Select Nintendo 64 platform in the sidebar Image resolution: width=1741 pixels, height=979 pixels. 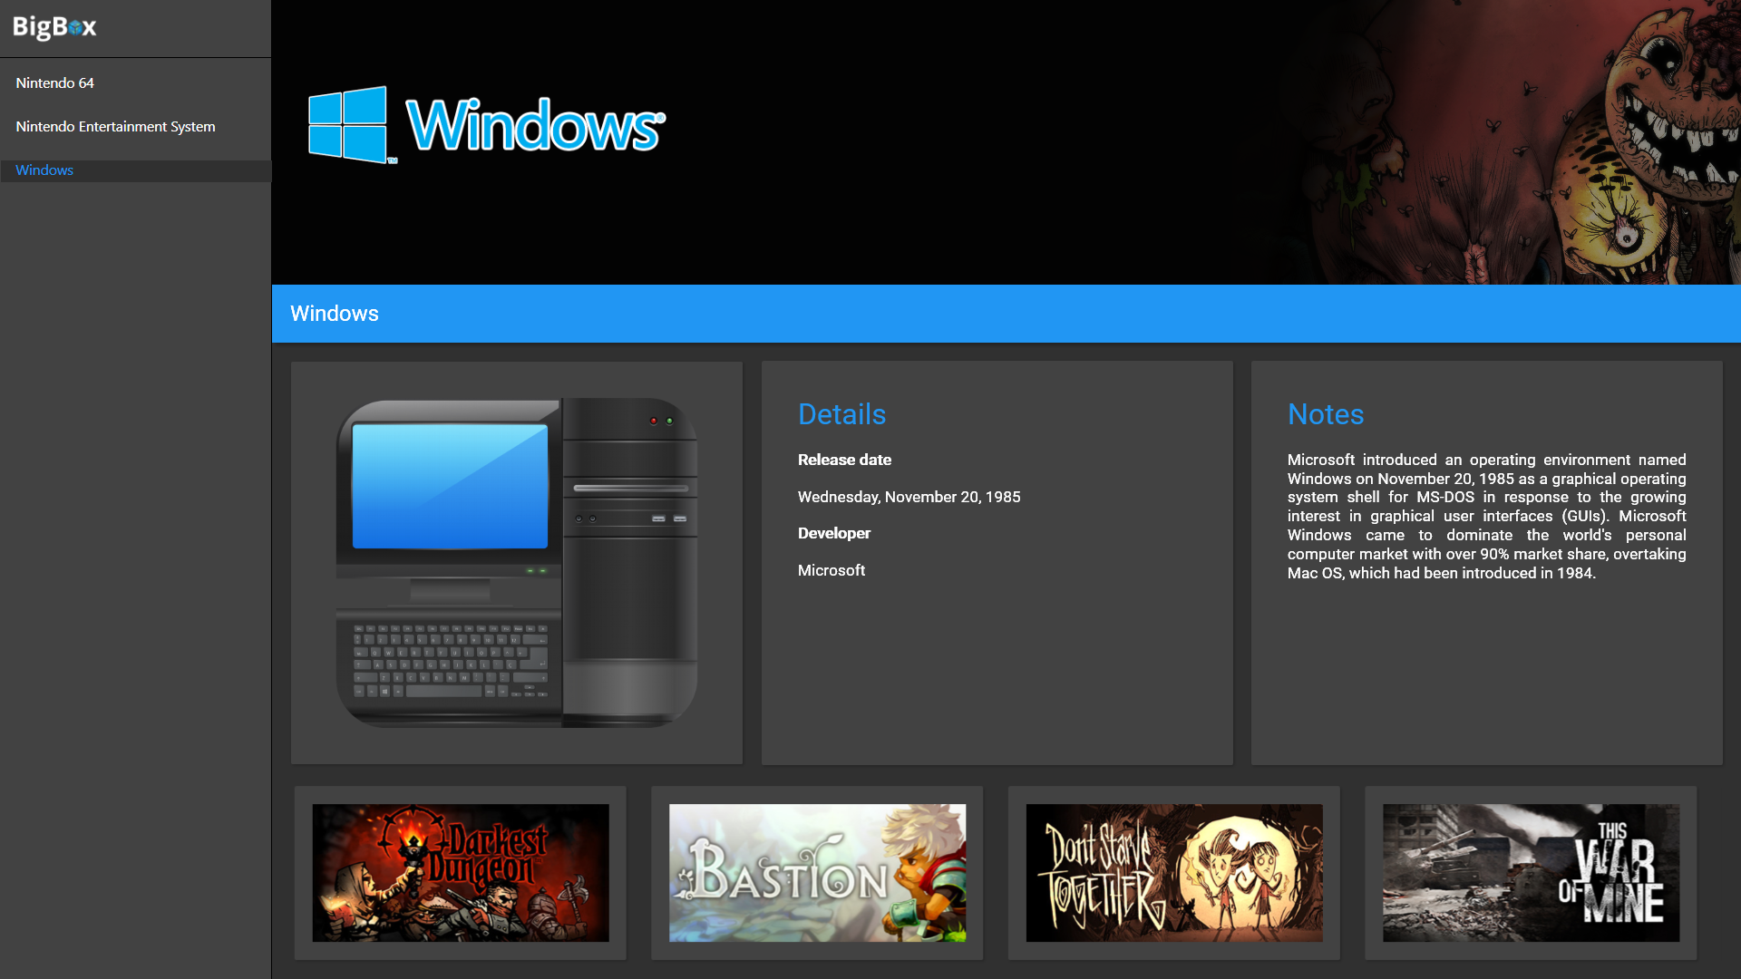click(136, 82)
